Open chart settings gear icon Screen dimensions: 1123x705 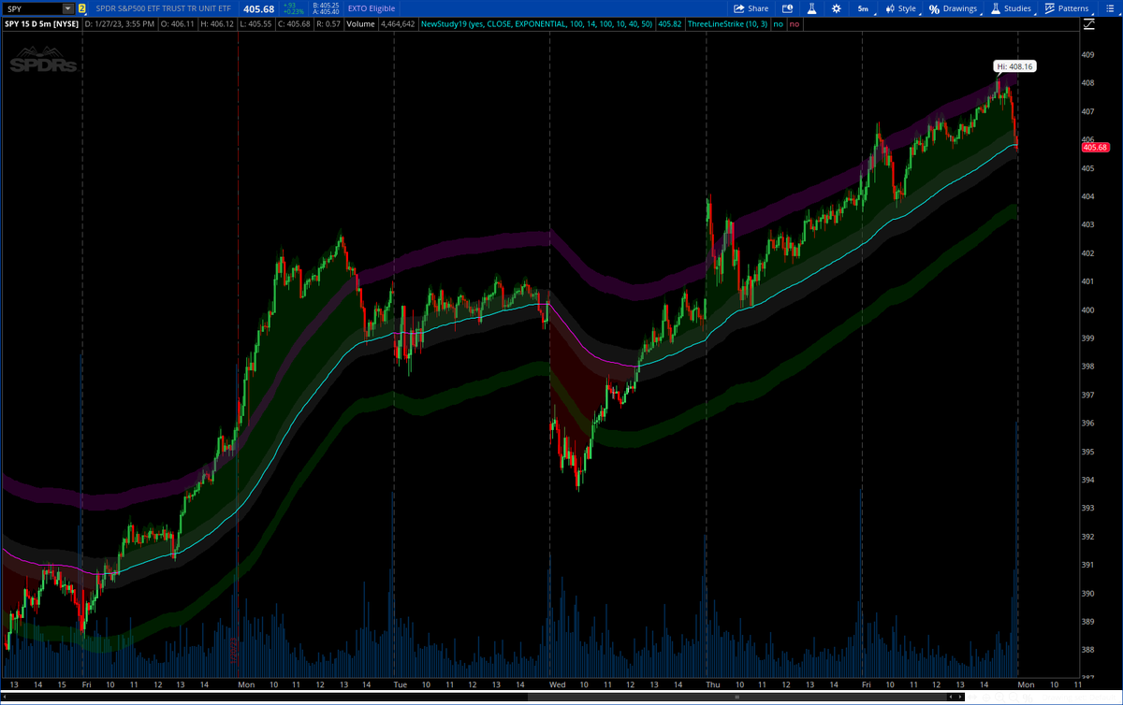click(836, 8)
